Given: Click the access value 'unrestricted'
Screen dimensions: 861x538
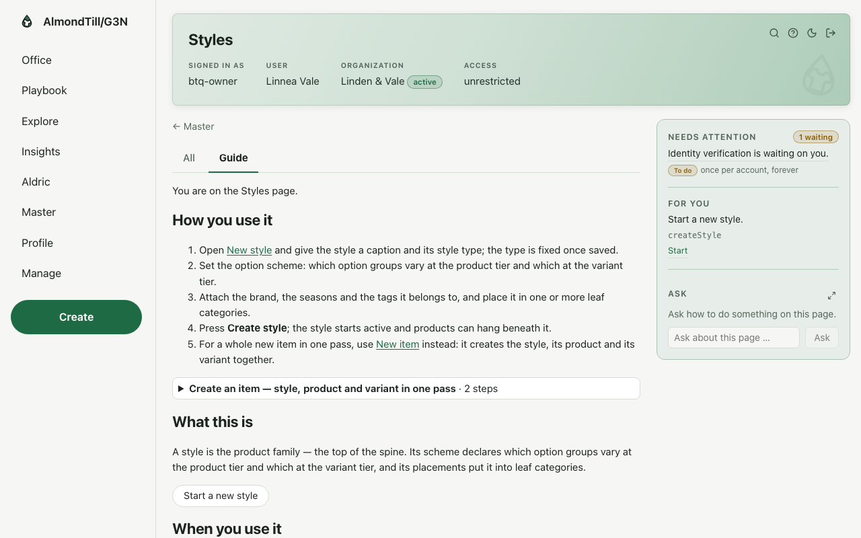Looking at the screenshot, I should pos(492,81).
